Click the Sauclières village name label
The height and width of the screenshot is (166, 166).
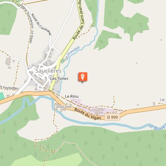tap(49, 71)
